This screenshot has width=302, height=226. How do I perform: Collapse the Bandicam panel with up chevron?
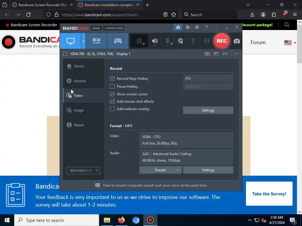[x=237, y=54]
